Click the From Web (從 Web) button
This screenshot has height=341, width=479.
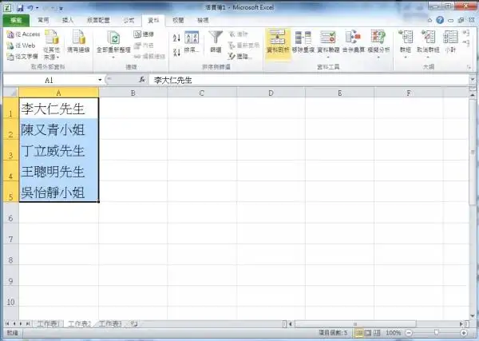pos(22,46)
